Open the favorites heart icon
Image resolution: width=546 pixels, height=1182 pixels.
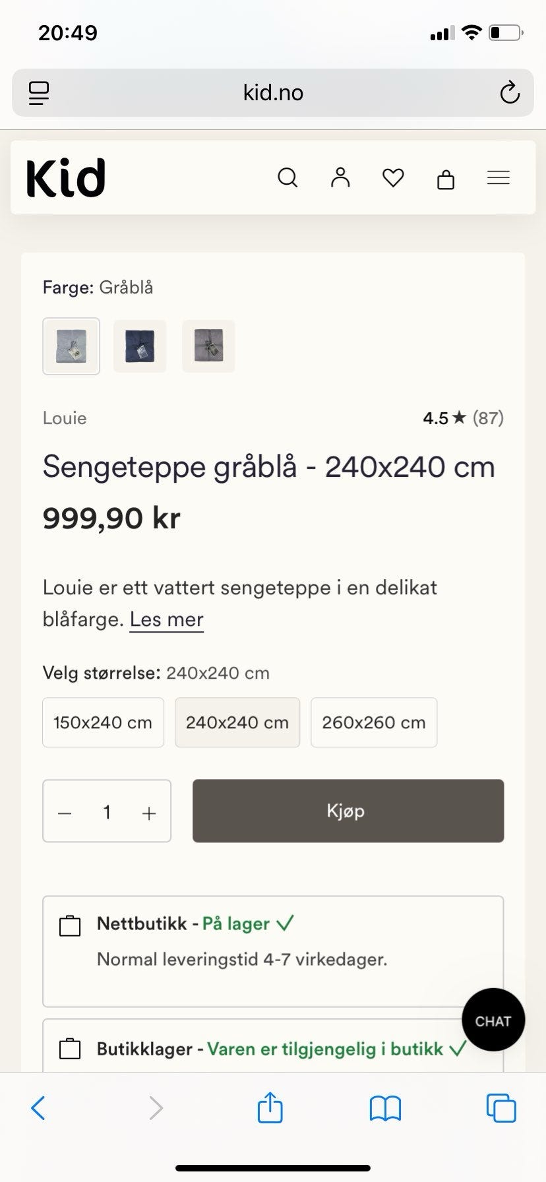393,177
